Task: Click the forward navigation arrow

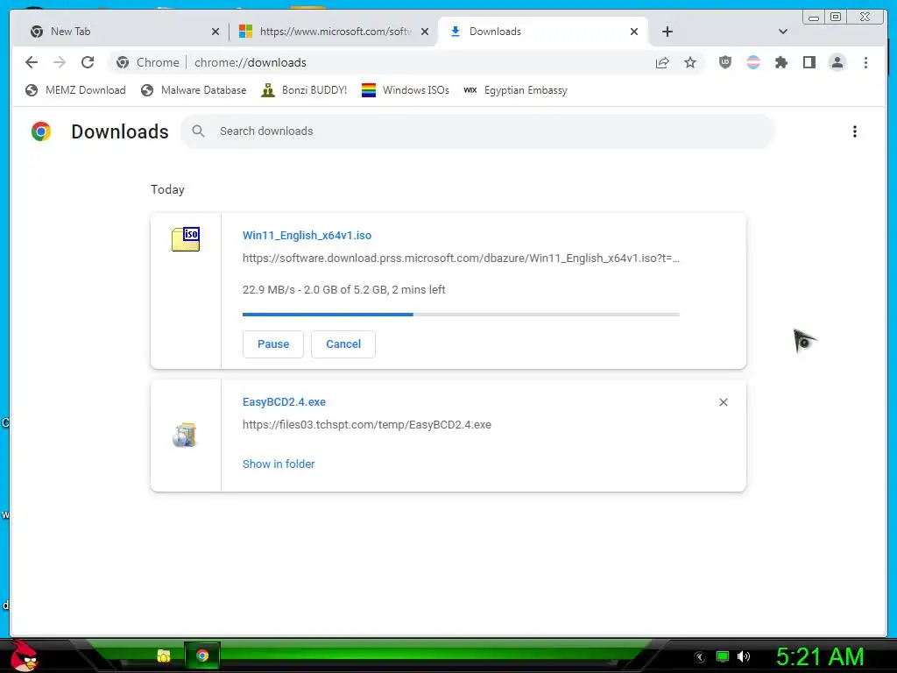Action: coord(60,62)
